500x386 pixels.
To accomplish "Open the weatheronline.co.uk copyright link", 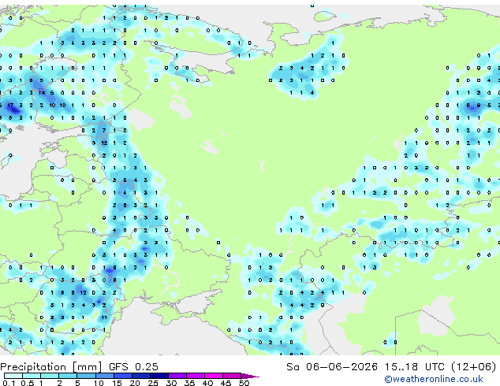I will pos(434,379).
